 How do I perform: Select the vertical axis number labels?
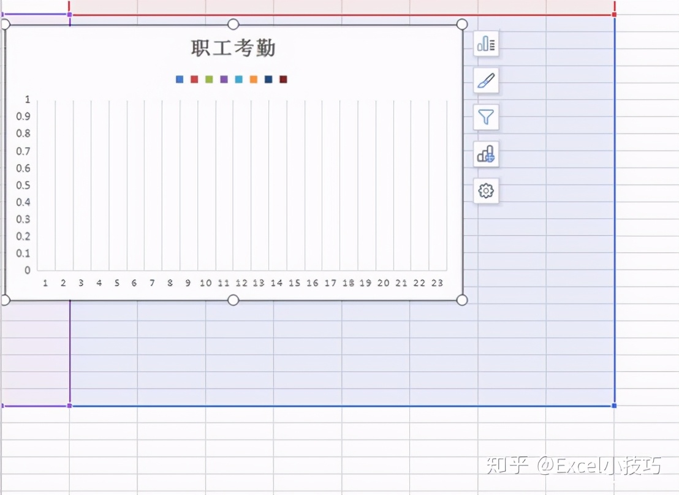click(x=23, y=184)
